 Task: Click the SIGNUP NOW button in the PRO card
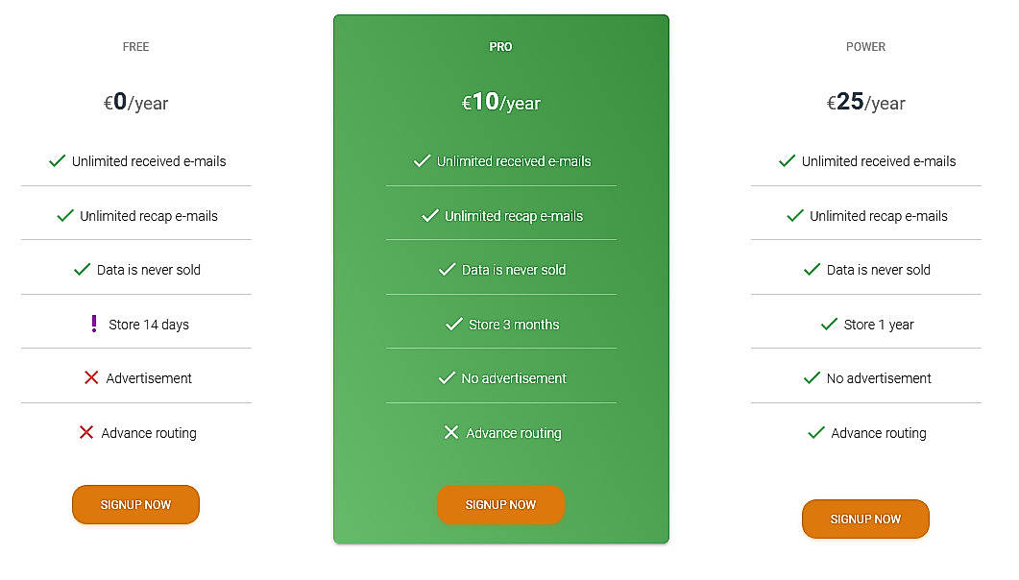click(x=500, y=504)
